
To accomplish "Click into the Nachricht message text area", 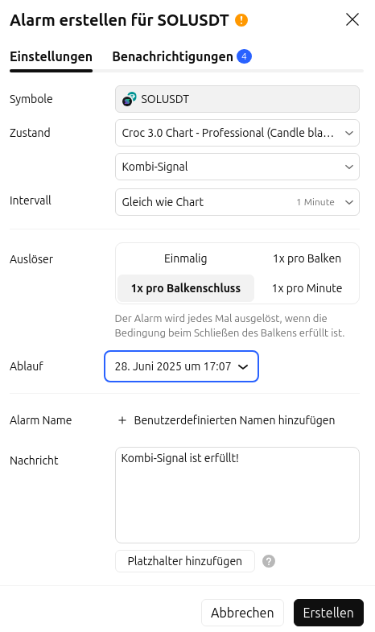I will click(237, 495).
